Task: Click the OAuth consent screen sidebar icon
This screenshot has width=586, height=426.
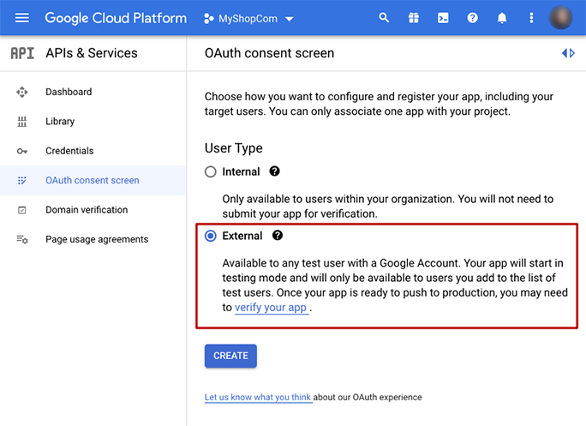Action: [x=22, y=180]
